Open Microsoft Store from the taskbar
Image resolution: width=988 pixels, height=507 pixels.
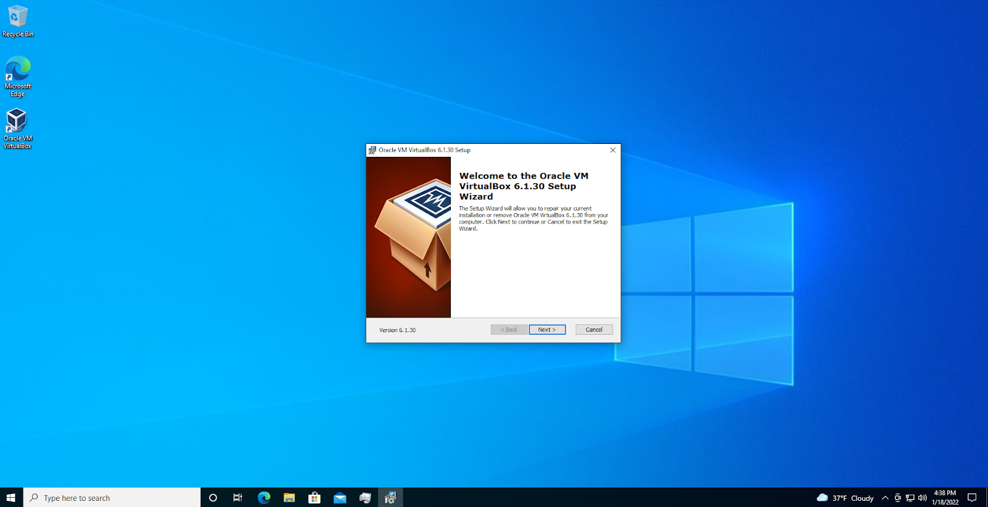pyautogui.click(x=314, y=498)
